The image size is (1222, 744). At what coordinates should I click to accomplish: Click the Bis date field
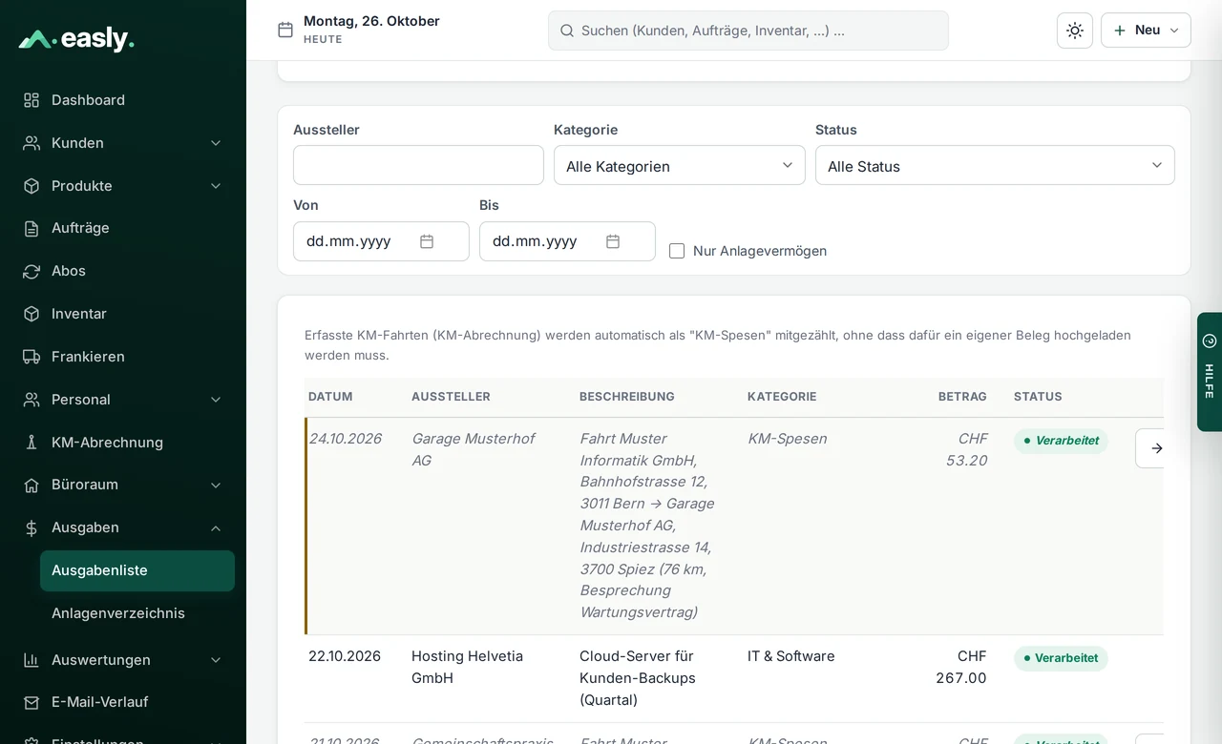coord(567,241)
